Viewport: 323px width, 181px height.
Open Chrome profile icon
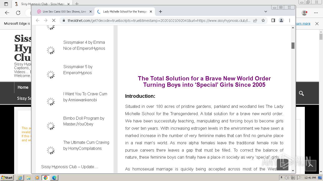coord(281,20)
